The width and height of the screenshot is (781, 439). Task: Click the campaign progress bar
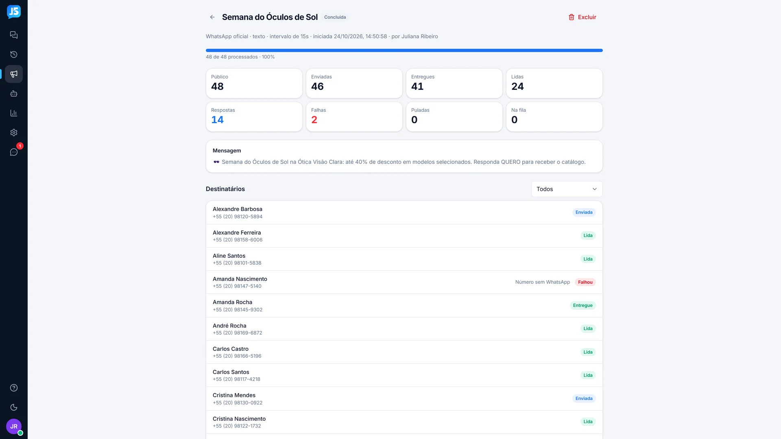pyautogui.click(x=404, y=50)
